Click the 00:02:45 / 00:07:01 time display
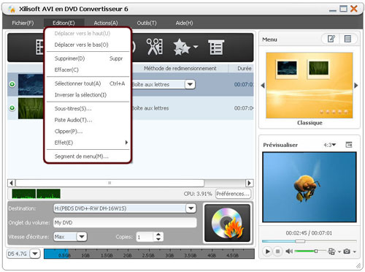This screenshot has width=365, height=272. point(309,233)
